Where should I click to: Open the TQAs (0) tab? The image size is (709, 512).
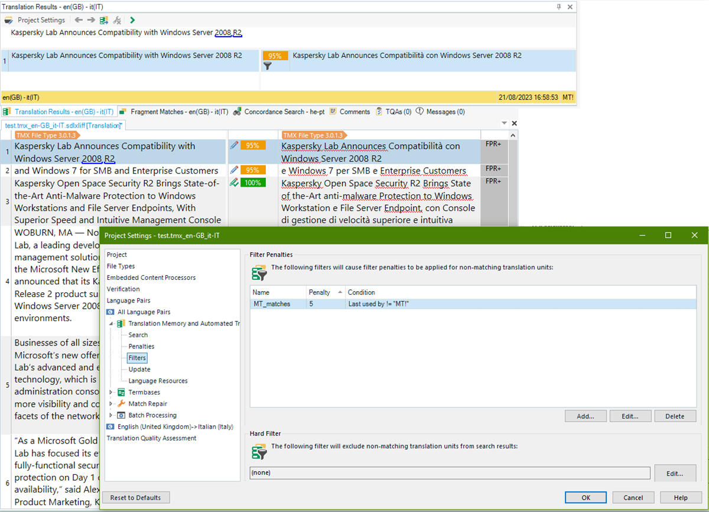coord(393,112)
